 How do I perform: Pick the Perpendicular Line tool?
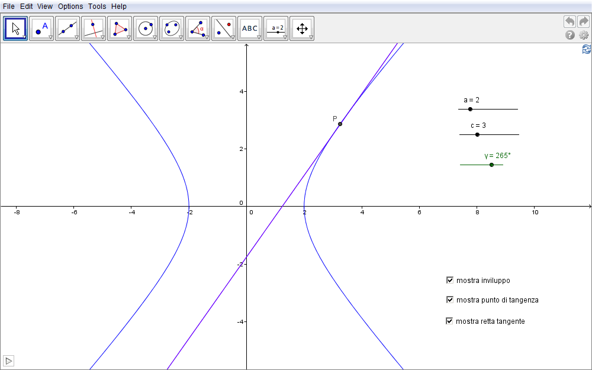coord(94,28)
